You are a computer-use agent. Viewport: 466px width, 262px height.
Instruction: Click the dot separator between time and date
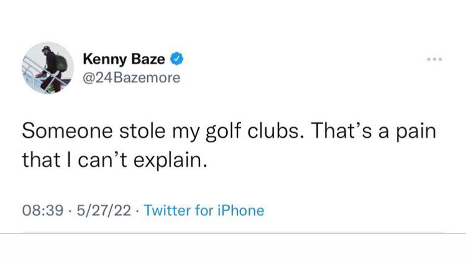[x=70, y=211]
